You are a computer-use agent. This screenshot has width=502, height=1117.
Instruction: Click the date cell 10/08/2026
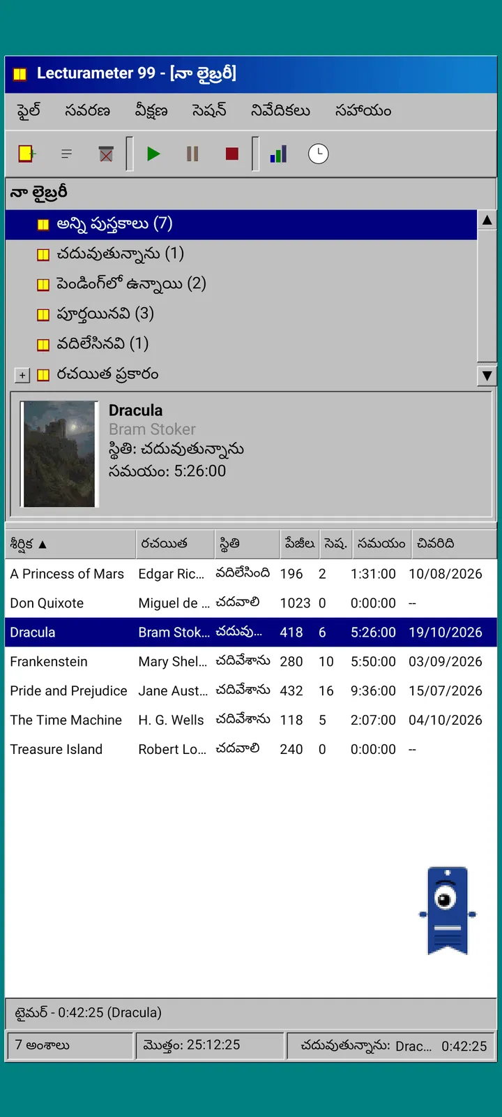pos(446,574)
